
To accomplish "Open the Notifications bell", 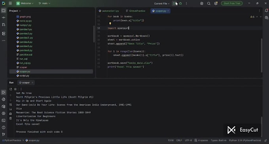I will [x=266, y=11].
